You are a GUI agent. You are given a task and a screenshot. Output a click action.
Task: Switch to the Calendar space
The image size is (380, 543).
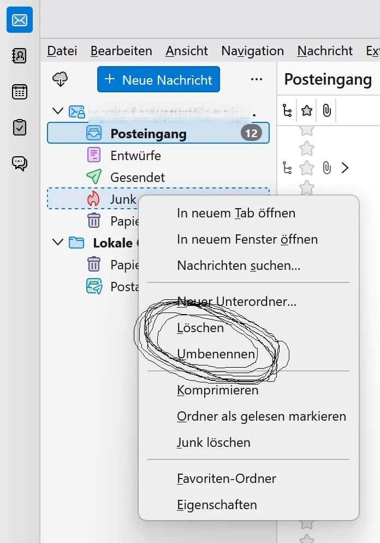pos(19,92)
